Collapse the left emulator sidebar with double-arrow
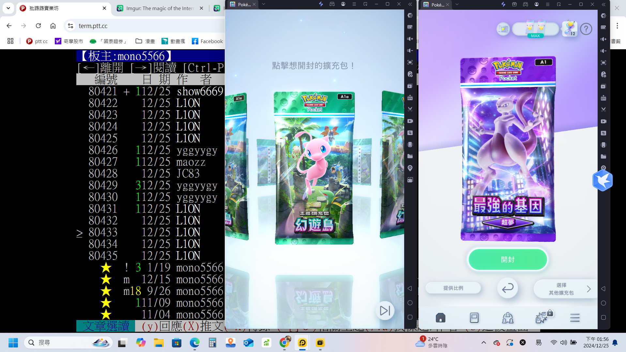This screenshot has width=626, height=352. point(410,4)
